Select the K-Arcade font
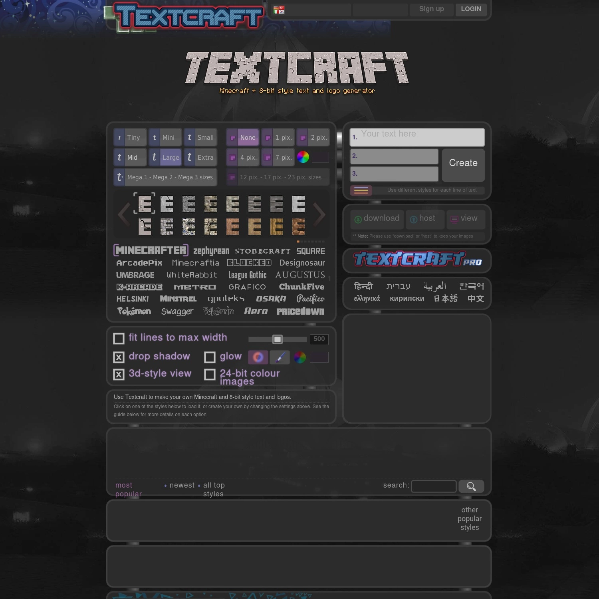The width and height of the screenshot is (599, 599). [139, 287]
